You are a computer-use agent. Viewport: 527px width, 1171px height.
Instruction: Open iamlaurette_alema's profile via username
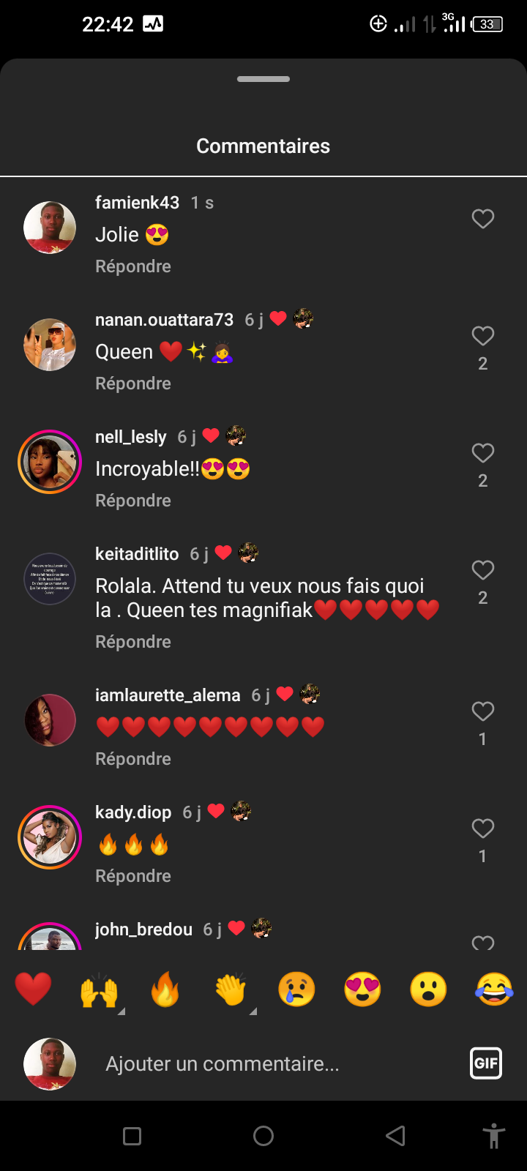[x=168, y=695]
